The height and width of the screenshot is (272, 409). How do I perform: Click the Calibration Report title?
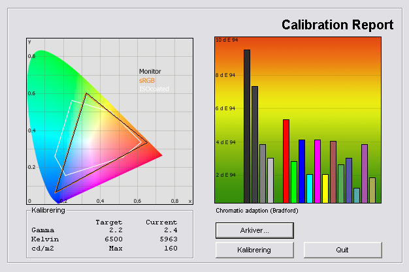point(337,25)
